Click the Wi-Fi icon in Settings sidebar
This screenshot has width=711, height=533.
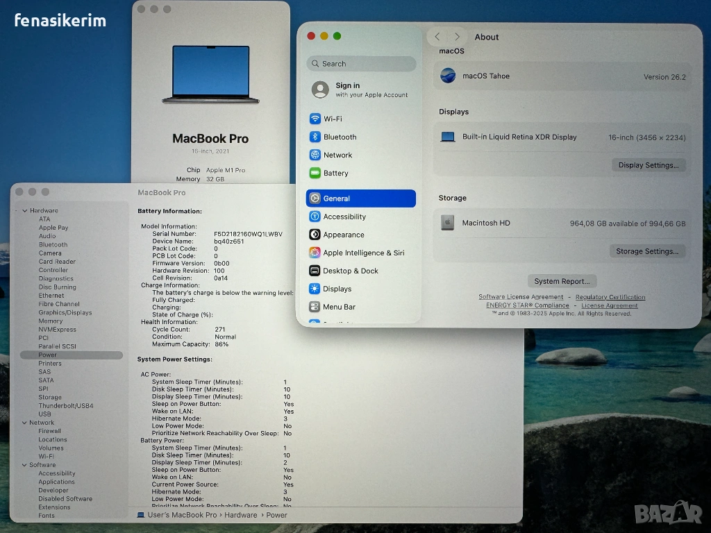315,119
